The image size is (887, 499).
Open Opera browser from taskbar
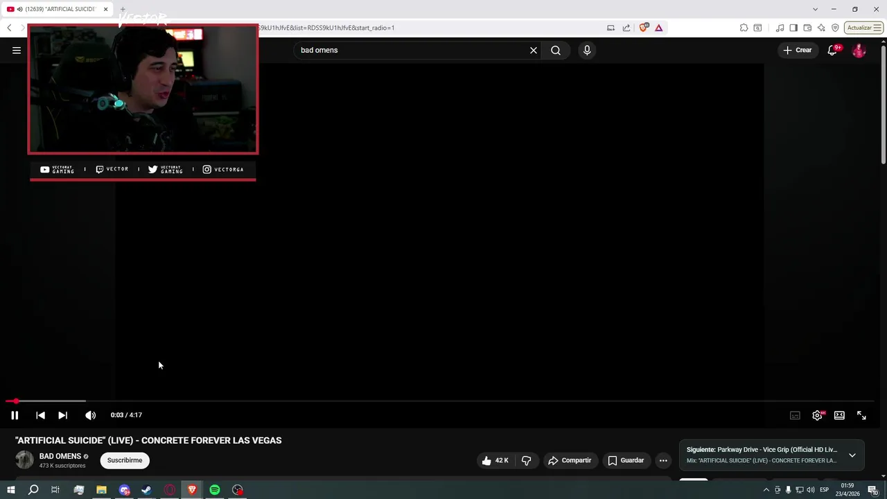tap(169, 490)
